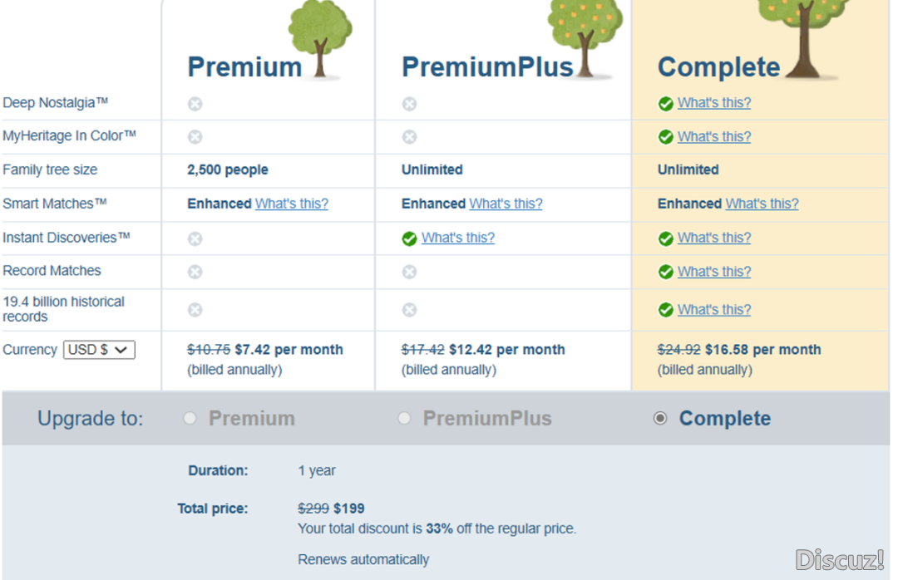Select the PremiumPlus upgrade radio button
Image resolution: width=898 pixels, height=580 pixels.
(x=404, y=419)
